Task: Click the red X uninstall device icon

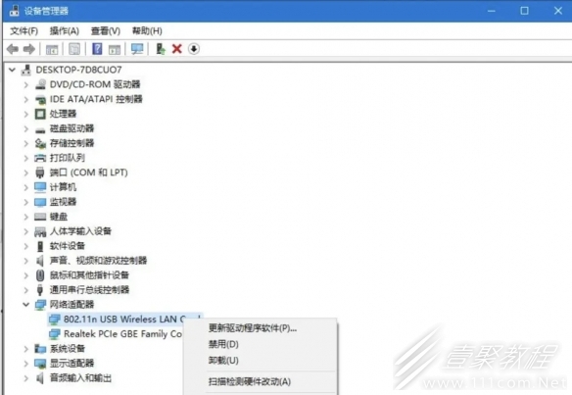Action: (x=177, y=49)
